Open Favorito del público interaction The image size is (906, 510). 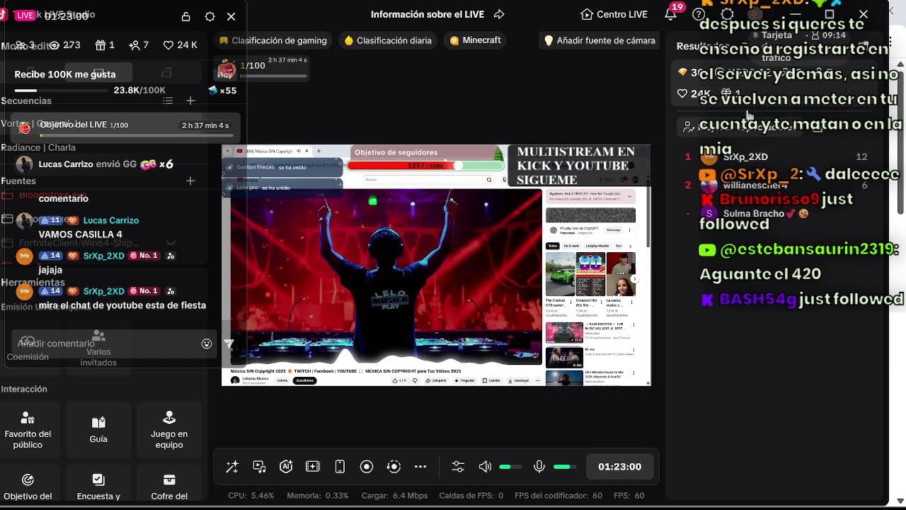coord(28,431)
